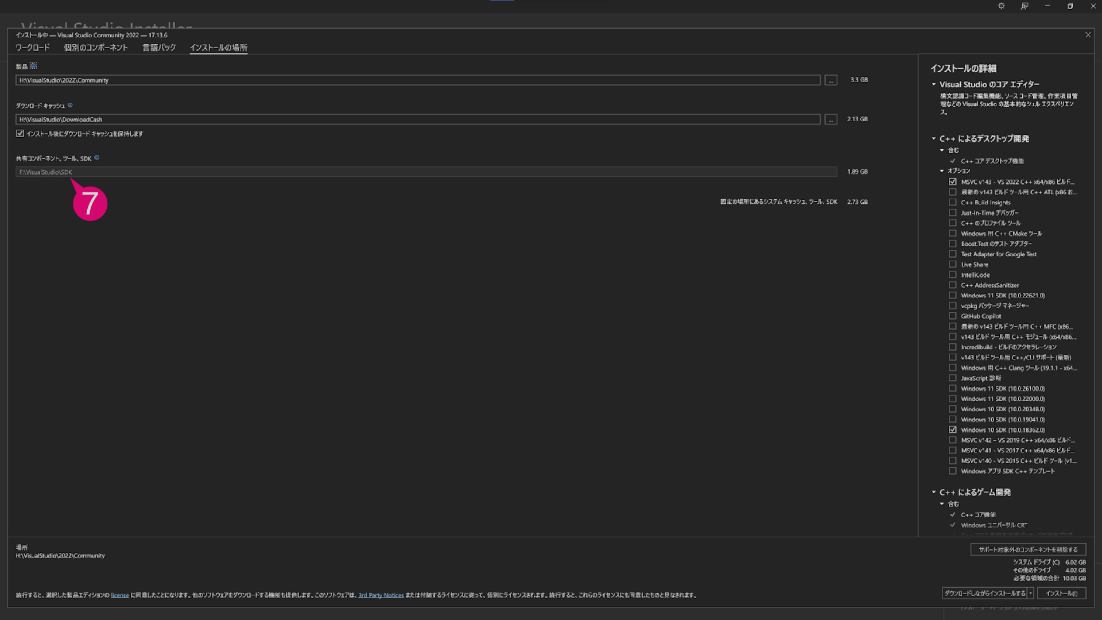1102x620 pixels.
Task: Click the info icon beside ダウンロード キャッシュ
Action: (x=70, y=105)
